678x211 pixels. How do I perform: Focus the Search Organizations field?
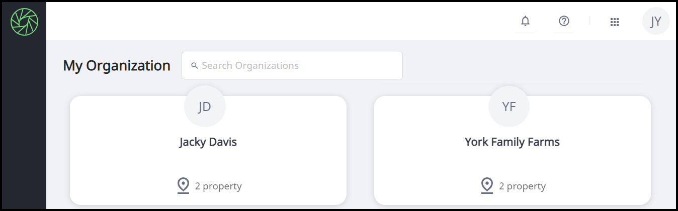297,66
